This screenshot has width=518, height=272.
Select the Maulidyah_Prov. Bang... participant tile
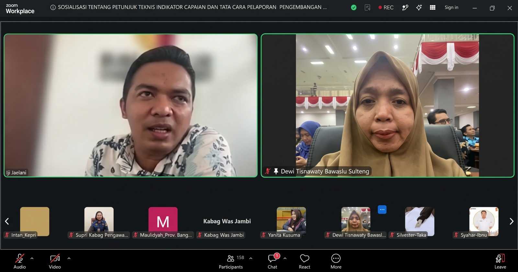pos(163,222)
